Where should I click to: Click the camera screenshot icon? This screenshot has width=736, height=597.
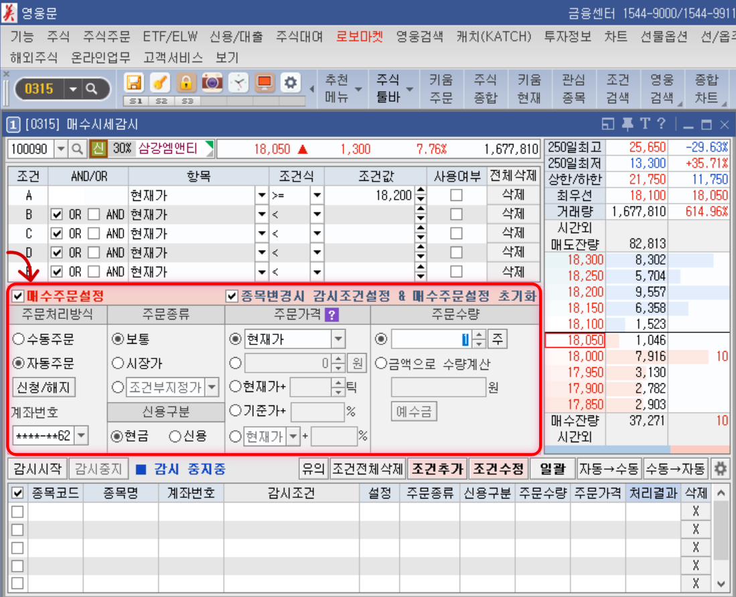tap(212, 82)
